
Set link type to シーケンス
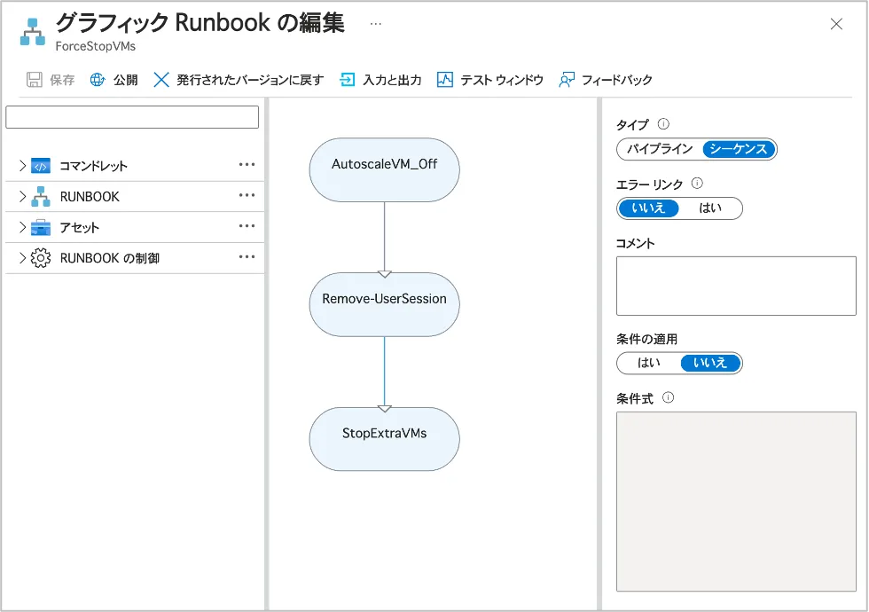coord(739,149)
